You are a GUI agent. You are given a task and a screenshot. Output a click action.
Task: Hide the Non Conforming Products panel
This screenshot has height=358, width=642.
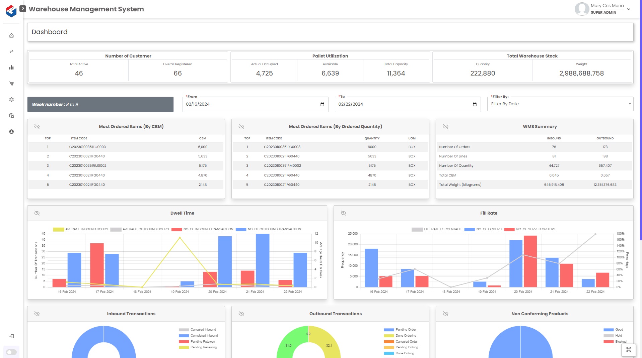pos(445,314)
